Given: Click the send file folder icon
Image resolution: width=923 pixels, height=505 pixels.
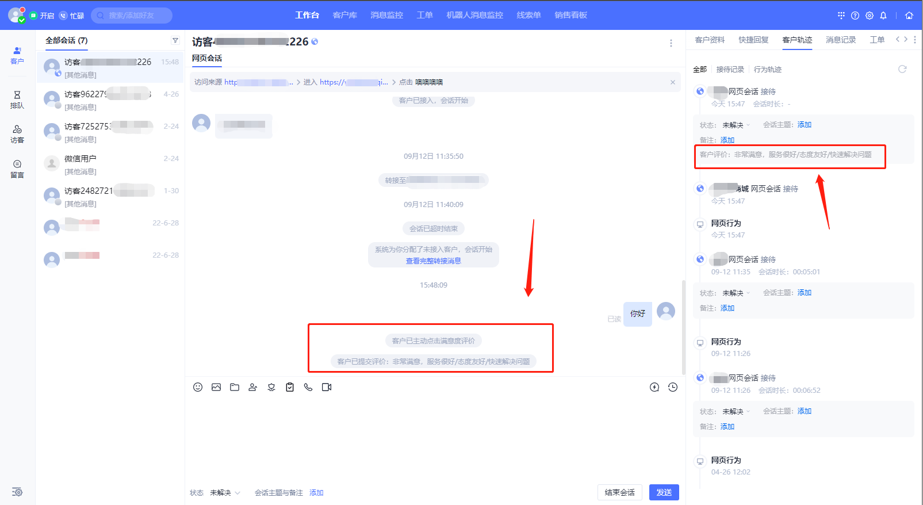Looking at the screenshot, I should click(x=235, y=387).
